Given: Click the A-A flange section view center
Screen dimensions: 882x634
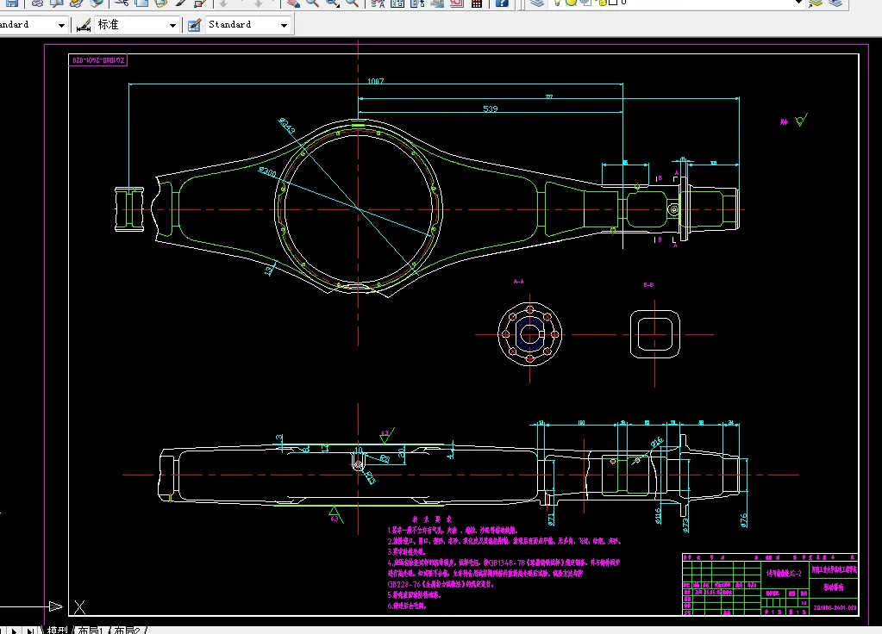Looking at the screenshot, I should click(x=530, y=334).
